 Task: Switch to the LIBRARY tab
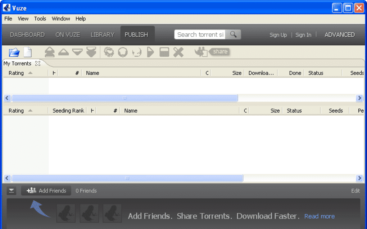(102, 35)
